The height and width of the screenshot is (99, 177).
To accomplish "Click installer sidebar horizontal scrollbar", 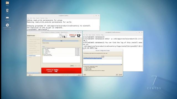I will [x=33, y=73].
